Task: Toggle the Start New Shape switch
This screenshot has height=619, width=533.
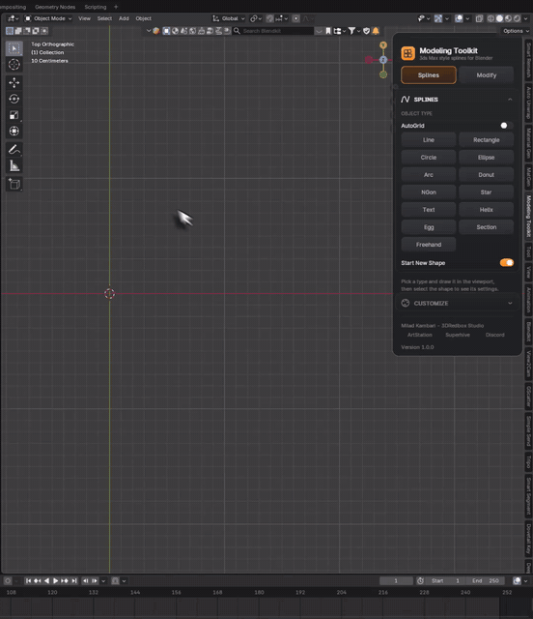Action: tap(507, 263)
